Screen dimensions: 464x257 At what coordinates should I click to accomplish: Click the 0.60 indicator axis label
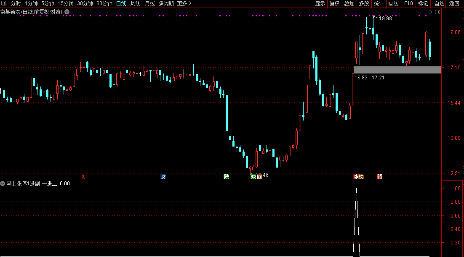tap(456, 216)
